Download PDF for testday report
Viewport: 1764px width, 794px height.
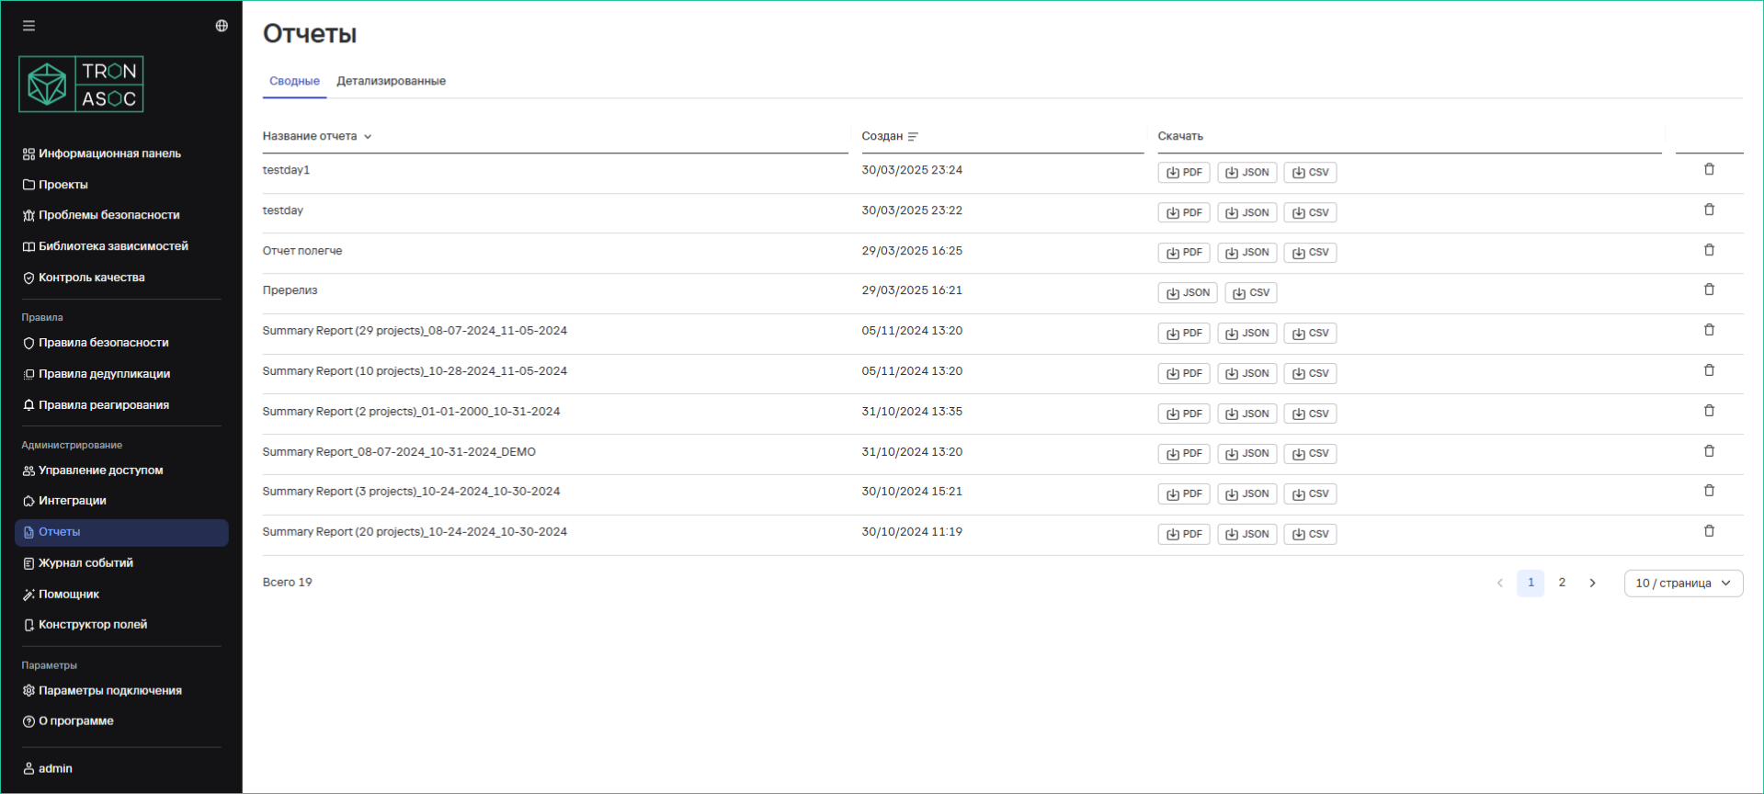(1183, 213)
